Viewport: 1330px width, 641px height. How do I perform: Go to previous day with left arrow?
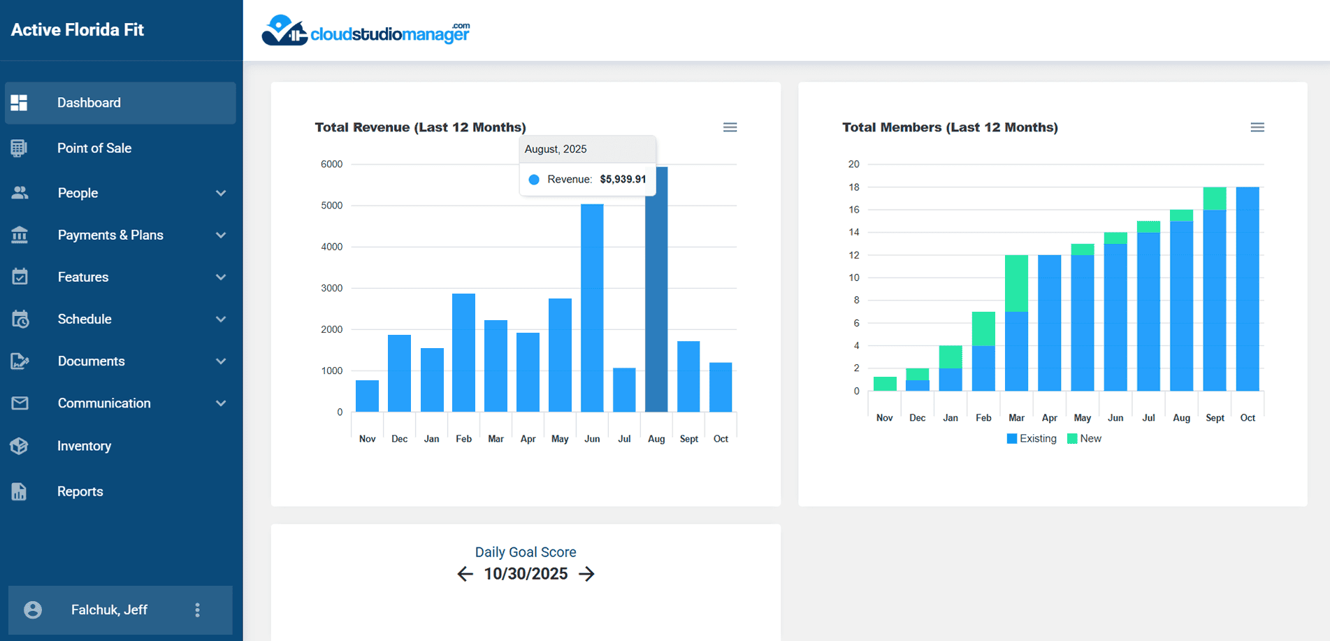click(x=465, y=574)
